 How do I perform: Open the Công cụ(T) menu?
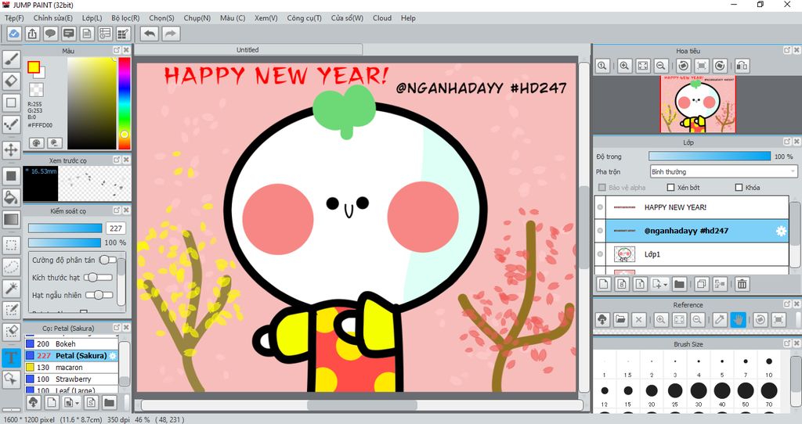[x=305, y=18]
